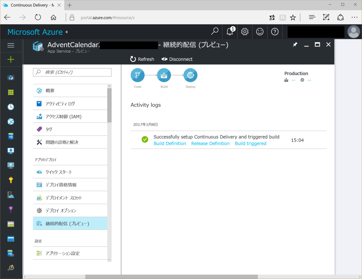Click the horizontal scrollbar at the bottom

(x=171, y=277)
